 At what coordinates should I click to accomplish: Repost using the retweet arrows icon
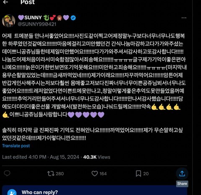[x=51, y=174]
